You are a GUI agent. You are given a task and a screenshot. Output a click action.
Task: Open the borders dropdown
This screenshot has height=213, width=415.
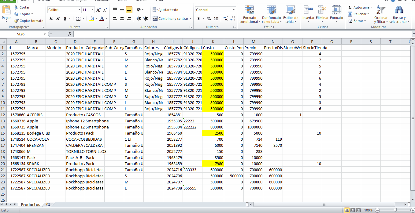click(x=84, y=19)
